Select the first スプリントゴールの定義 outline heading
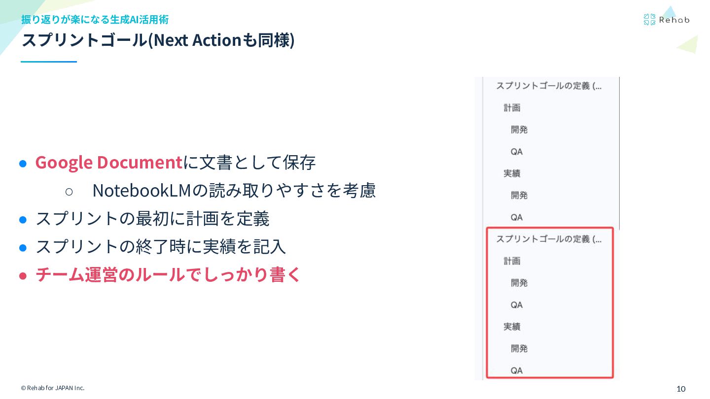The width and height of the screenshot is (710, 399). click(x=549, y=86)
